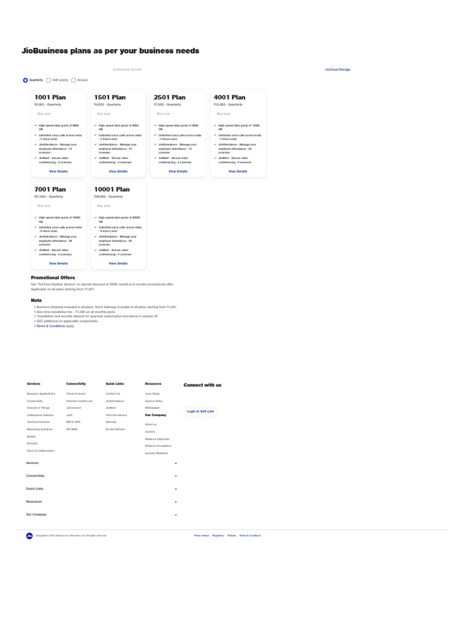
Task: Switch to the JioBusiness Bundle tab
Action: tap(127, 69)
